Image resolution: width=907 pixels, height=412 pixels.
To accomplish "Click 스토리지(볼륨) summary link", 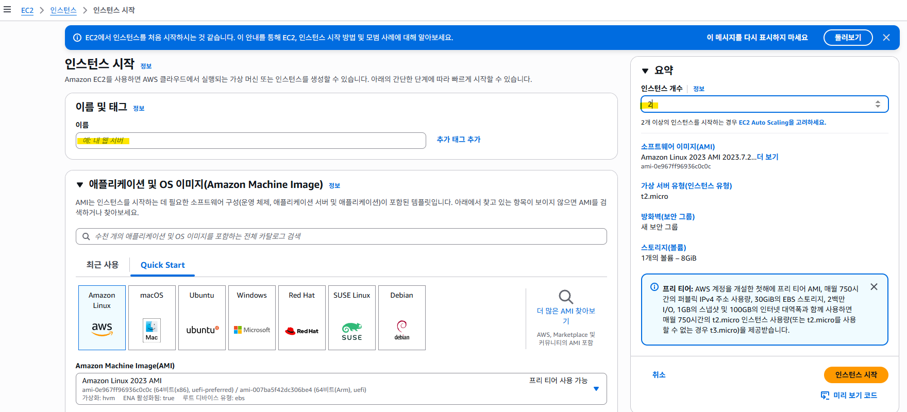I will pyautogui.click(x=664, y=248).
